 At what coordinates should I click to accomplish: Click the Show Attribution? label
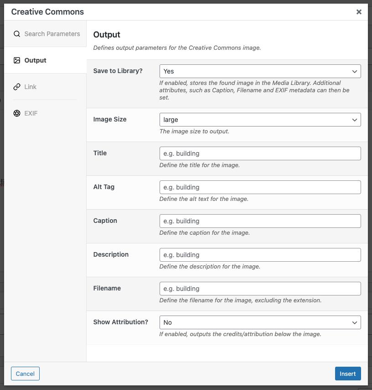(120, 322)
